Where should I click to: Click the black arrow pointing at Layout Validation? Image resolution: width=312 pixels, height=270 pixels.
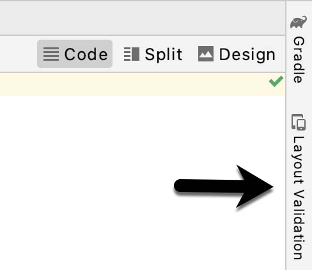click(223, 186)
